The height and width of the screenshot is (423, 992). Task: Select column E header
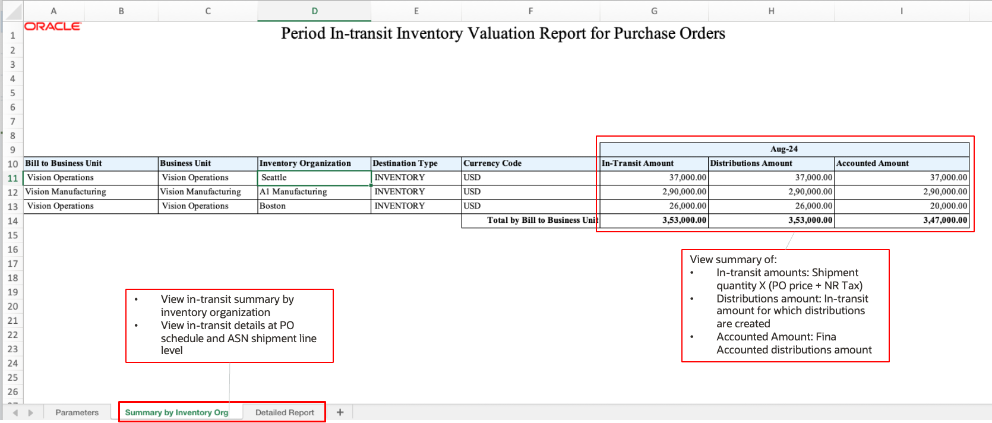[416, 11]
